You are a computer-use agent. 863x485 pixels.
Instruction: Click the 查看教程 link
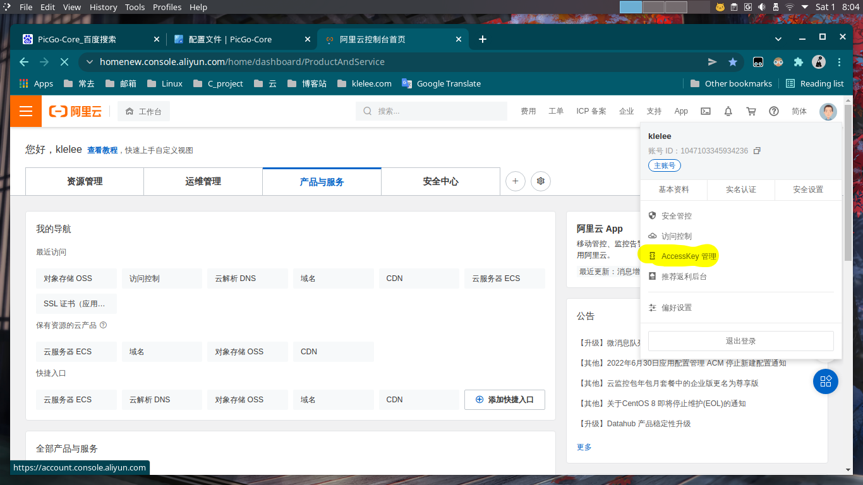point(102,150)
